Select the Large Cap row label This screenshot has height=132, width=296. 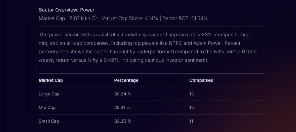point(49,94)
